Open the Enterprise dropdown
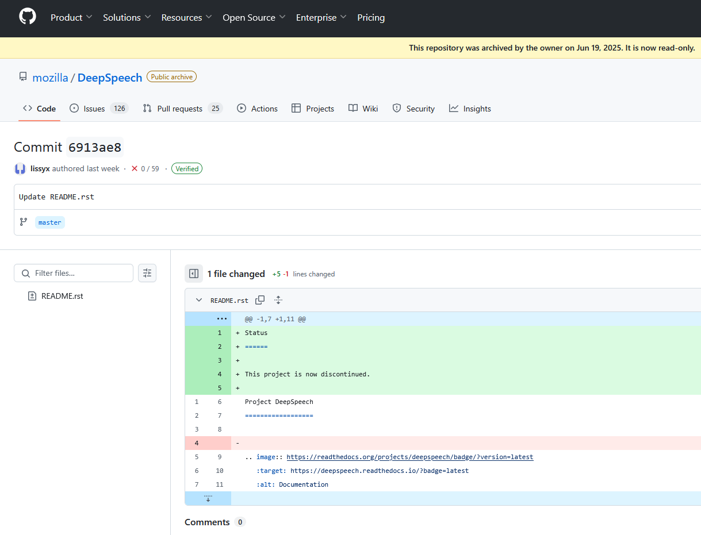The height and width of the screenshot is (535, 701). coord(321,17)
